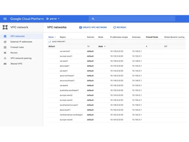
Task: Click the Gateways column header
Action: 136,37
